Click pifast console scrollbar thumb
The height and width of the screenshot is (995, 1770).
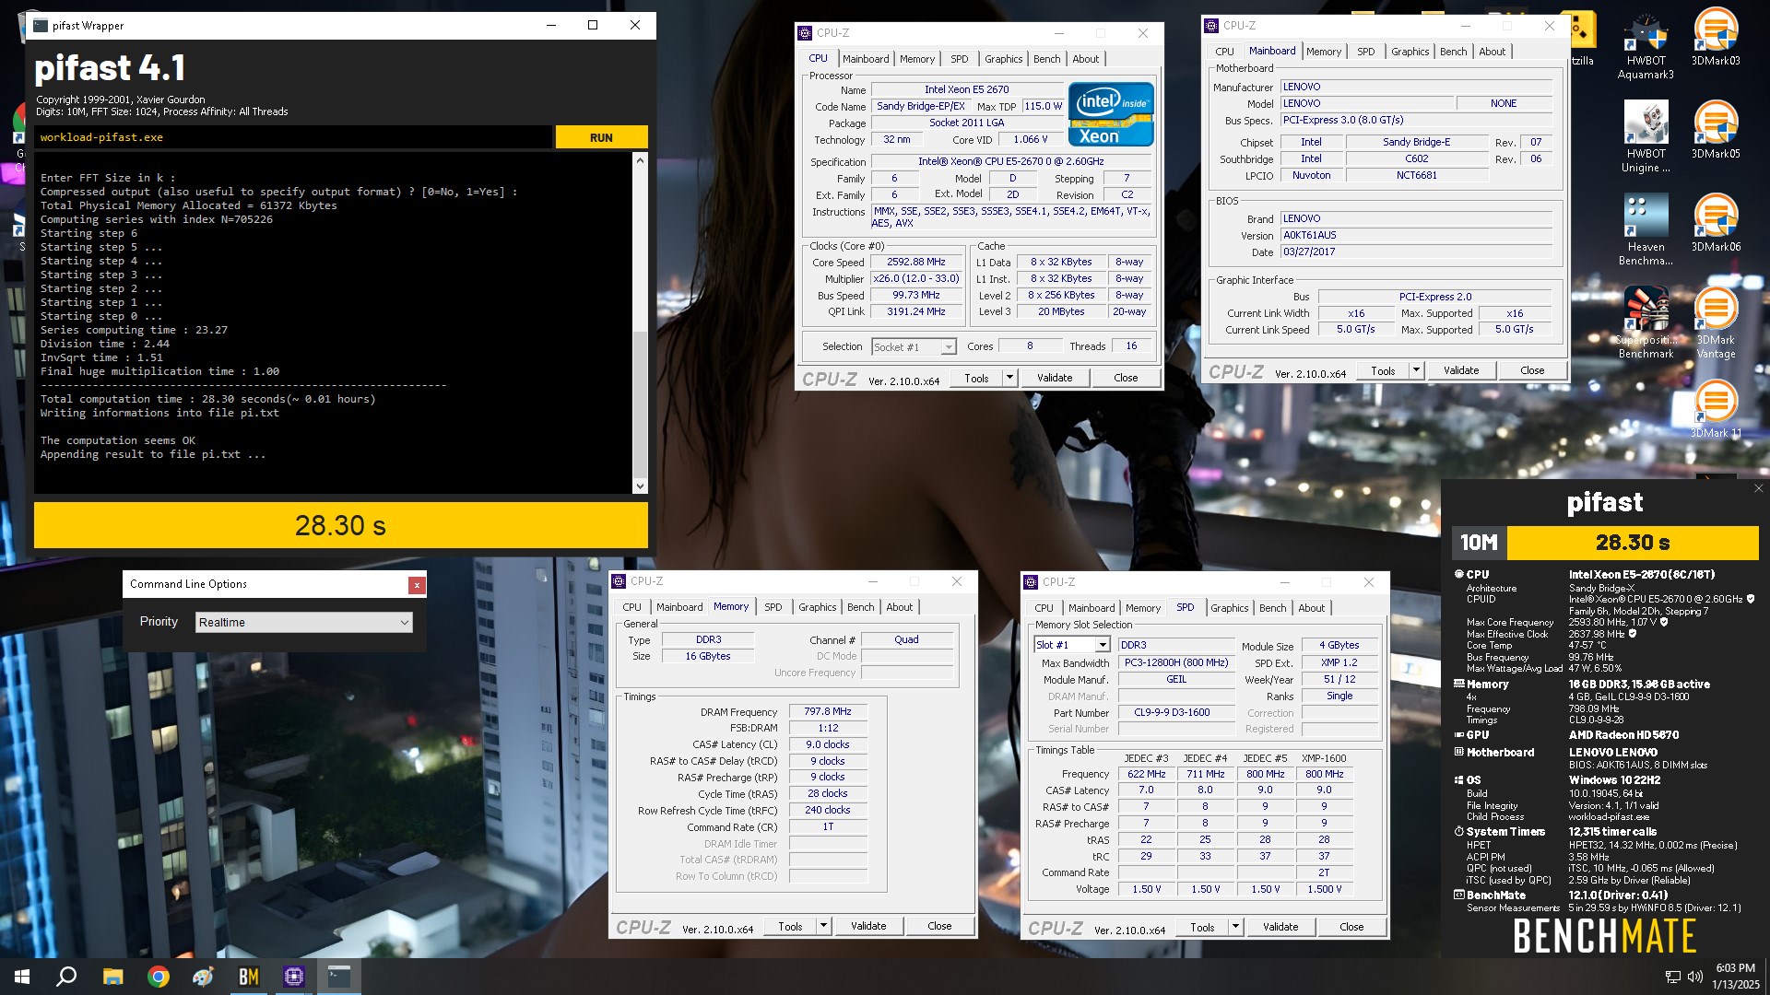click(640, 404)
